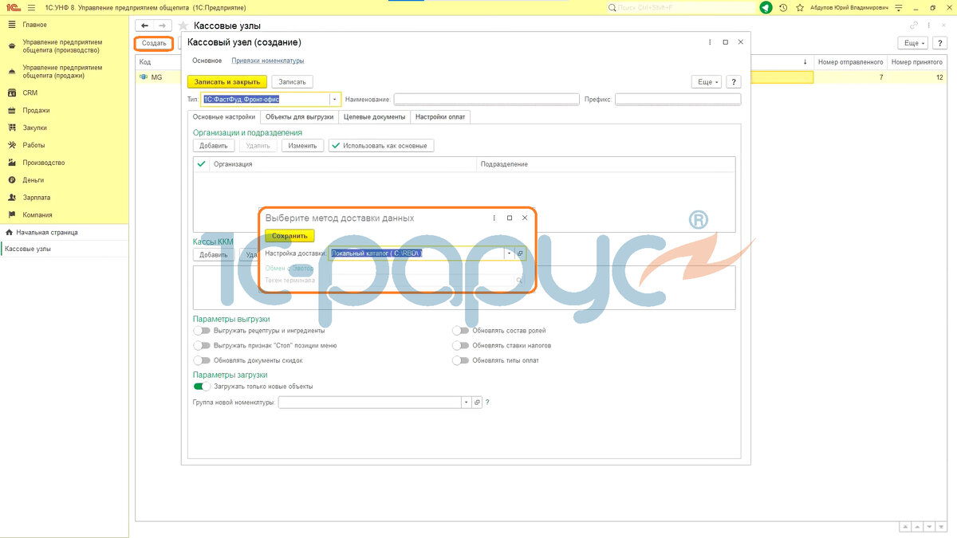Toggle Использовать как основные check button
This screenshot has width=957, height=538.
coord(381,146)
